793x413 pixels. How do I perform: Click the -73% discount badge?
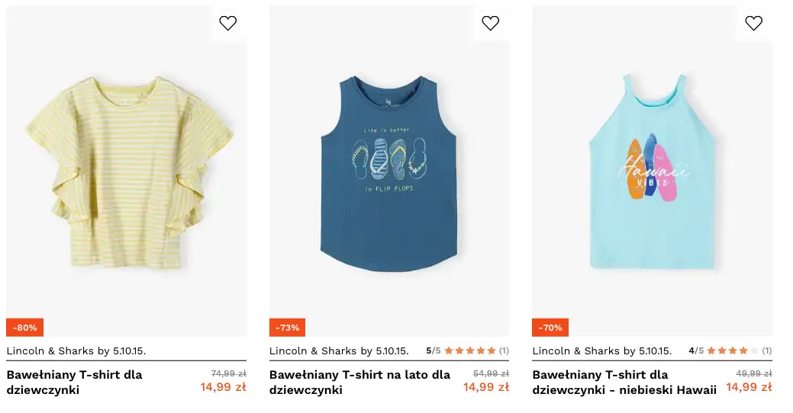click(288, 328)
